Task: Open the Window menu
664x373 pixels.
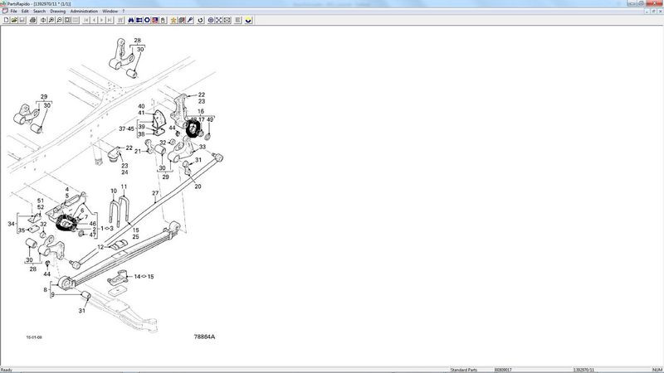Action: pos(110,12)
